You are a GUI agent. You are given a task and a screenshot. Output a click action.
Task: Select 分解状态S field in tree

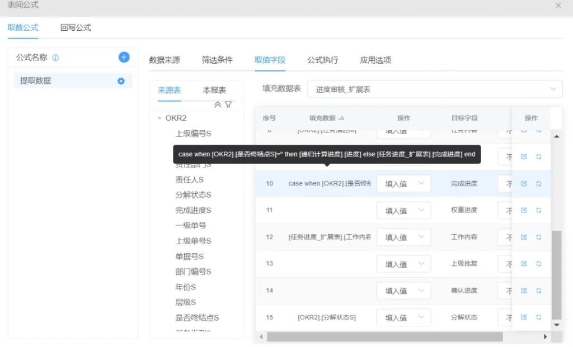[x=193, y=195]
